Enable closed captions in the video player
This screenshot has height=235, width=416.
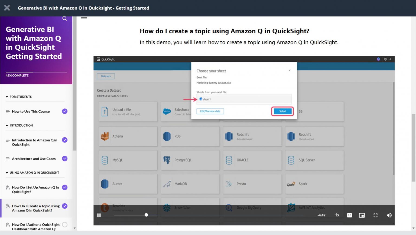click(349, 215)
